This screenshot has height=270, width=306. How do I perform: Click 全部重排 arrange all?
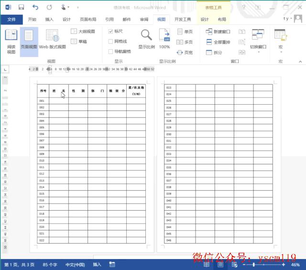[x=218, y=42]
